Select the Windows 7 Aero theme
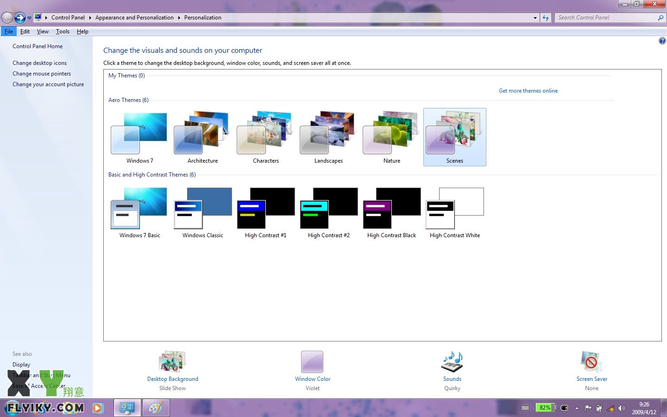Viewport: 667px width, 417px height. point(139,137)
